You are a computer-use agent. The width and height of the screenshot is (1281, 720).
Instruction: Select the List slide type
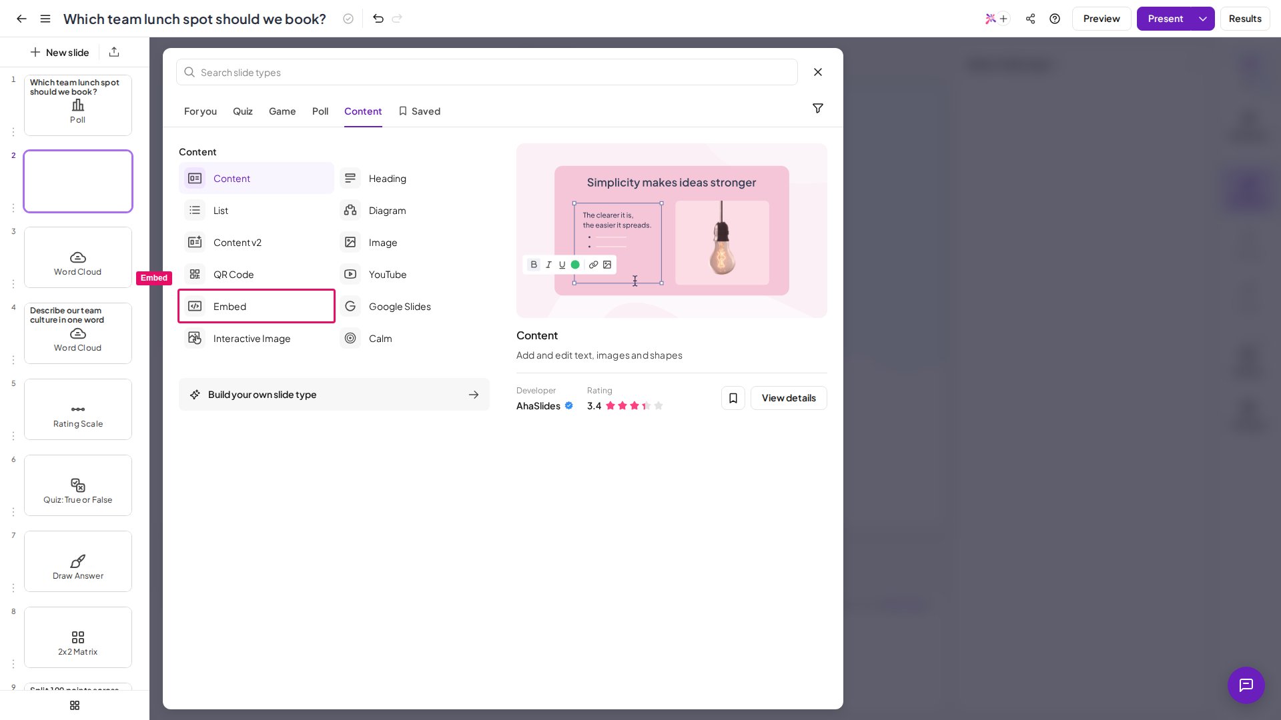tap(256, 211)
